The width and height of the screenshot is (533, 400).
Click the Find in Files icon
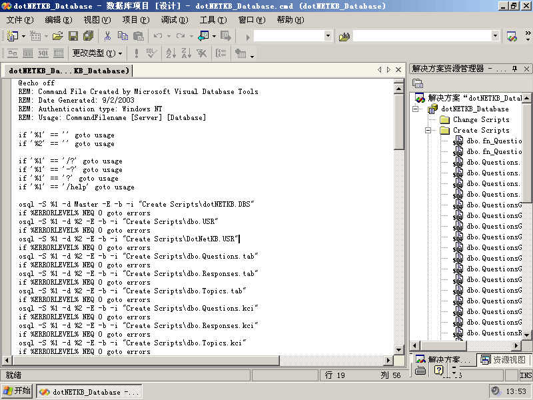pyautogui.click(x=344, y=36)
